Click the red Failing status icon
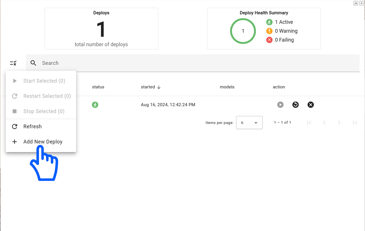This screenshot has width=365, height=231. pyautogui.click(x=269, y=40)
